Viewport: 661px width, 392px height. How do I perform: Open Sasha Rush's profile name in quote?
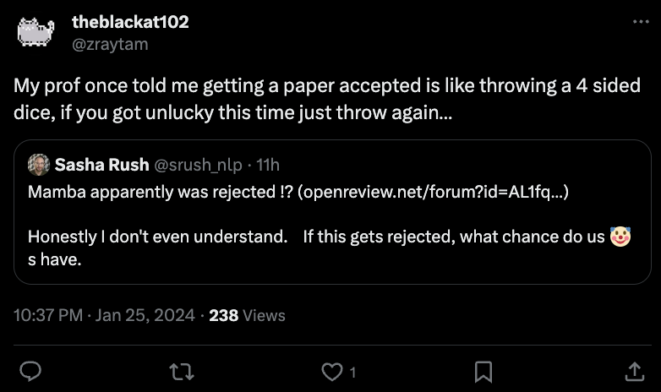coord(101,164)
